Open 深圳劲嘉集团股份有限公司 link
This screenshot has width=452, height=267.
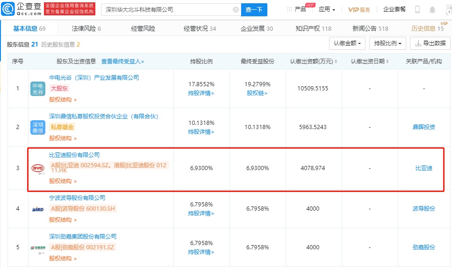coord(83,237)
